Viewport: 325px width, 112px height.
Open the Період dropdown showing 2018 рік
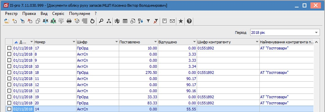(316, 32)
